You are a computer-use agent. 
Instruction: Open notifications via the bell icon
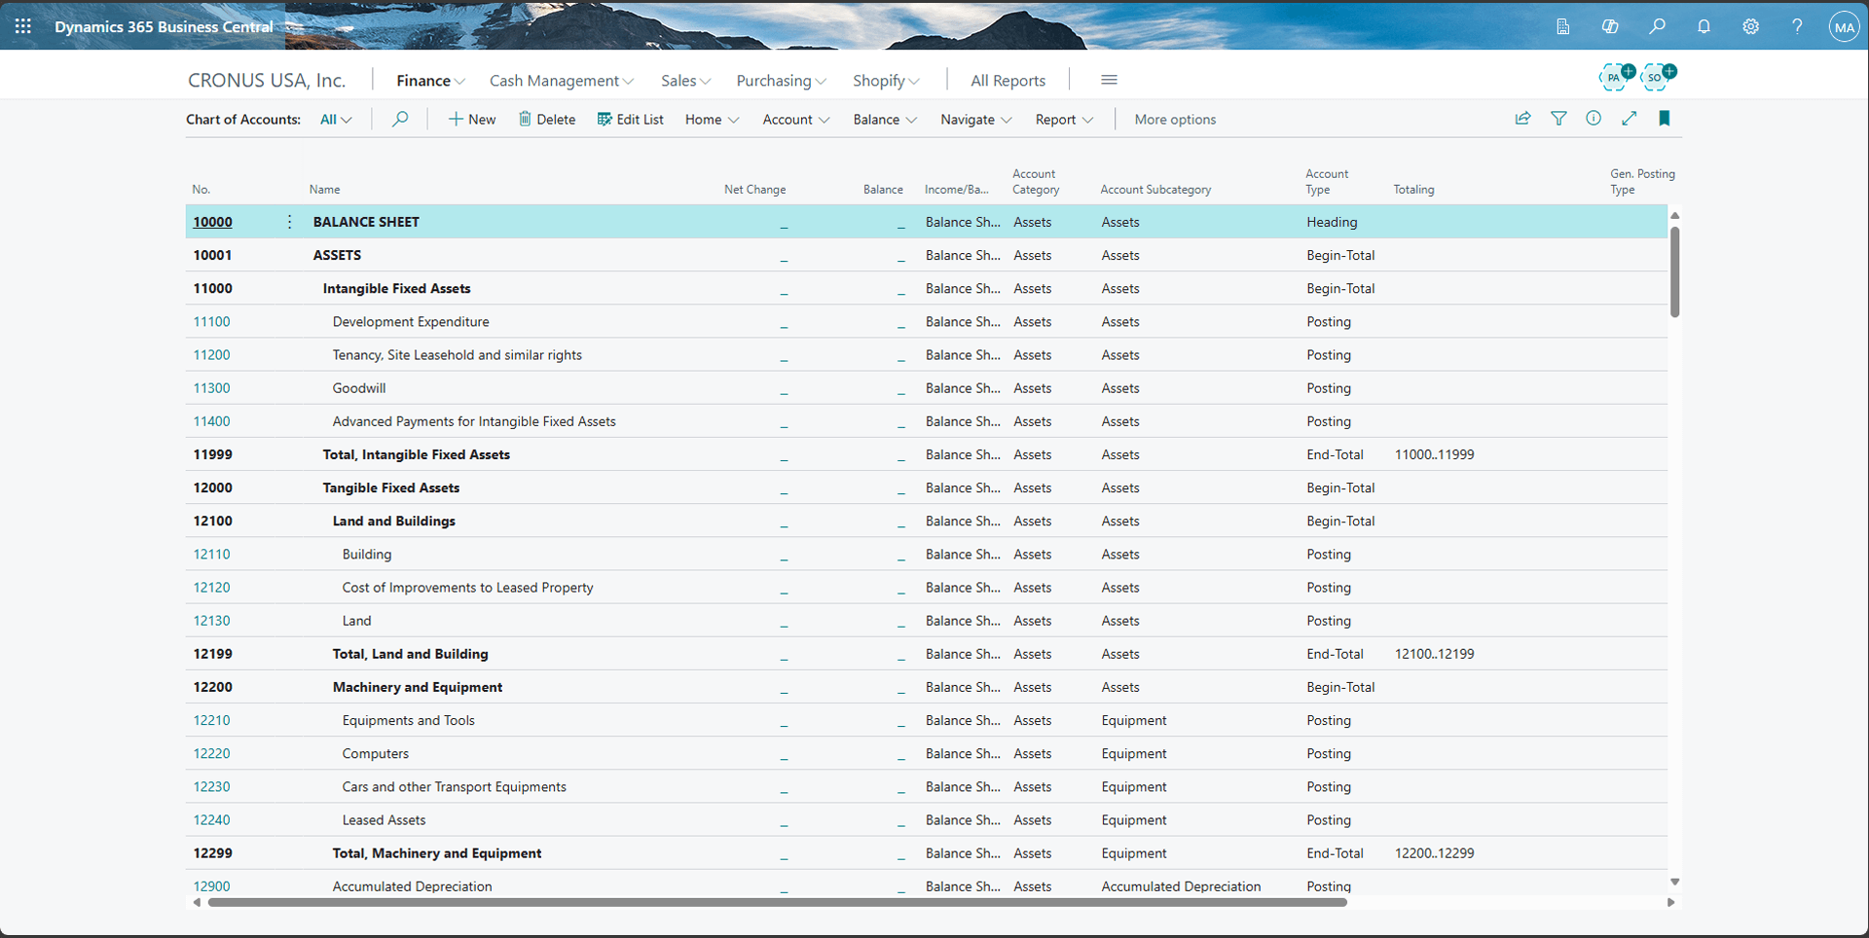tap(1704, 26)
